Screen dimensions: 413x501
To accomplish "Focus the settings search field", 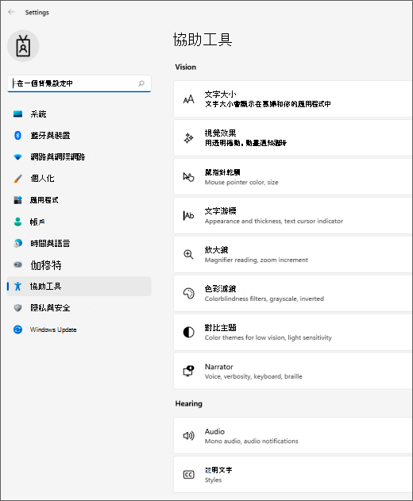I will [x=79, y=83].
